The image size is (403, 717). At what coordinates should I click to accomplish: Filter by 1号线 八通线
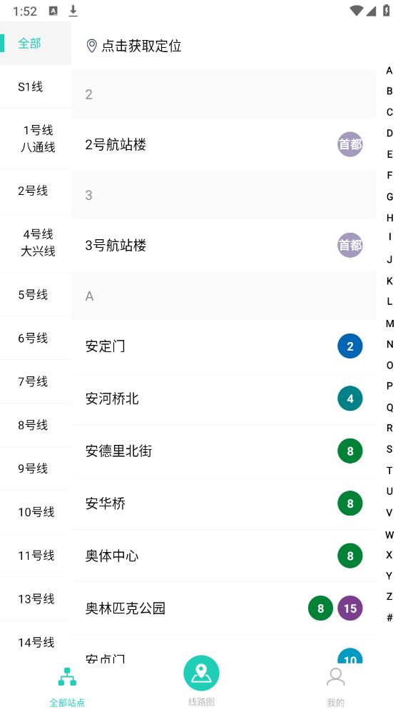(36, 139)
